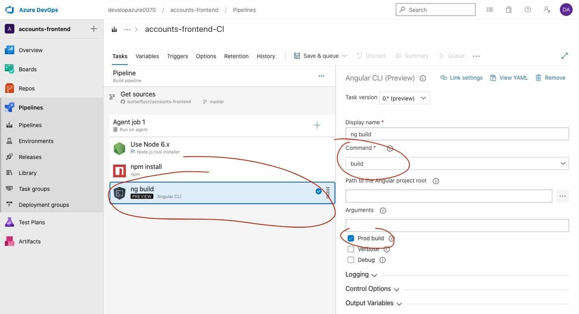Screen dimensions: 579x314
Task: Open accounts-frontend breadcrumb link
Action: coord(194,10)
